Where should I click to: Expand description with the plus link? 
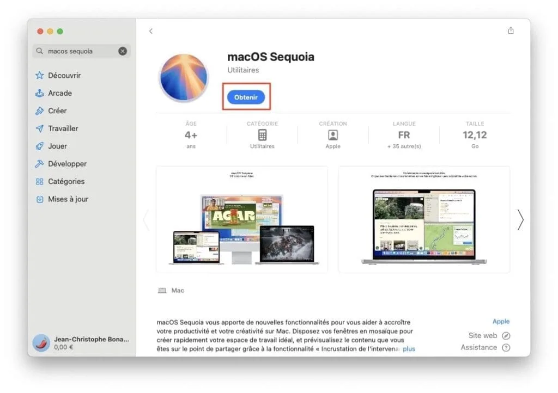pos(409,349)
